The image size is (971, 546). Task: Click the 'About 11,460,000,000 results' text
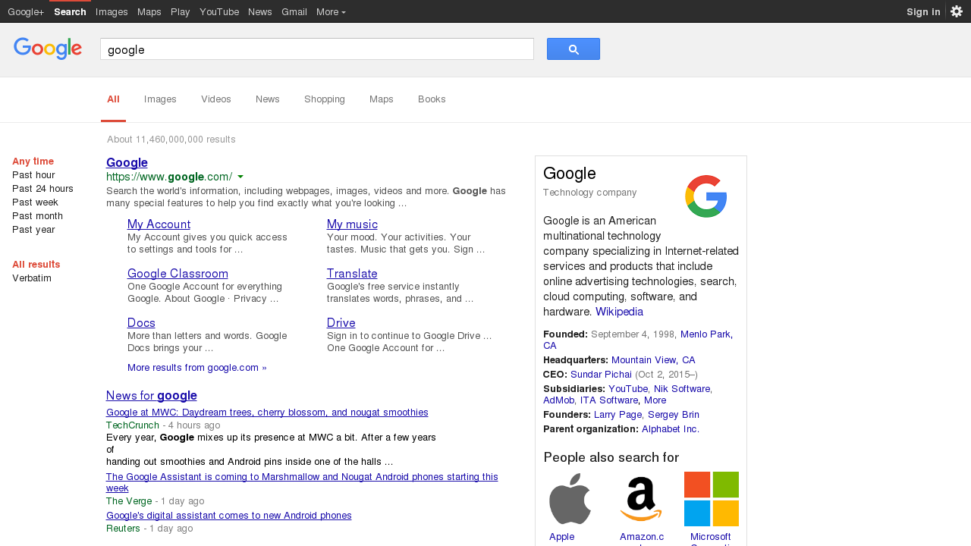click(171, 140)
